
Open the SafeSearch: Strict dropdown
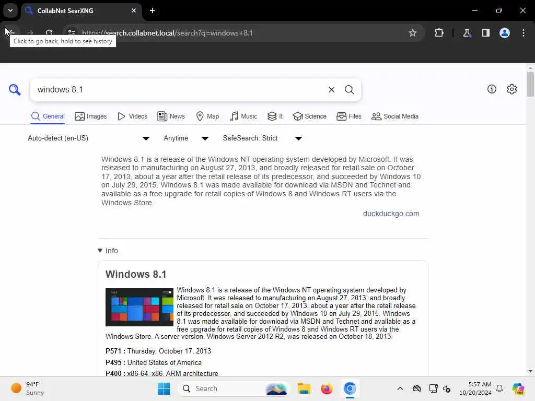(262, 138)
